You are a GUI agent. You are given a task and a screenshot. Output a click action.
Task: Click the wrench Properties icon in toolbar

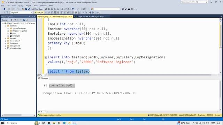coord(126,9)
